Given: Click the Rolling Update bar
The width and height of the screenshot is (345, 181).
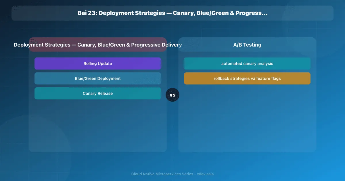Looking at the screenshot, I should click(x=98, y=63).
